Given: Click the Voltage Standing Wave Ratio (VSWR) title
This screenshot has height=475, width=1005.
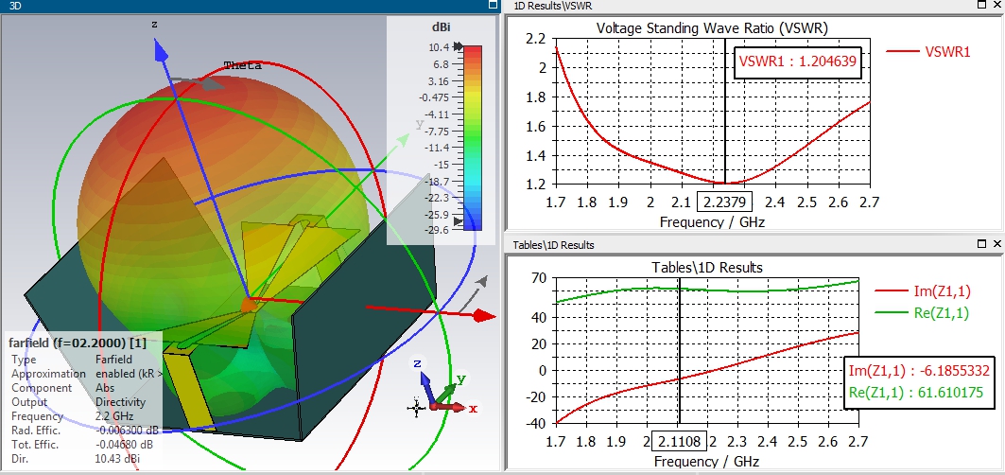Looking at the screenshot, I should coord(712,27).
